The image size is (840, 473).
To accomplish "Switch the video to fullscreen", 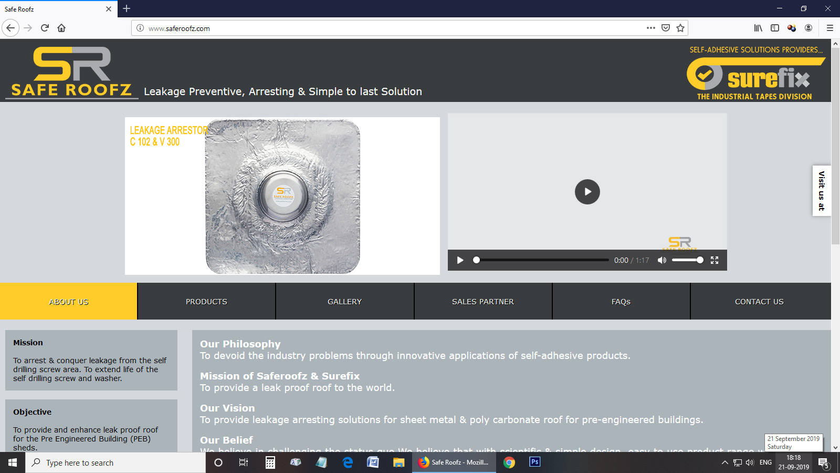I will coord(715,260).
